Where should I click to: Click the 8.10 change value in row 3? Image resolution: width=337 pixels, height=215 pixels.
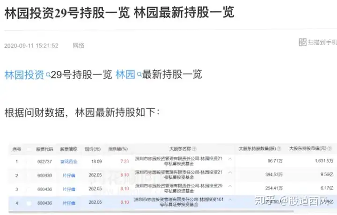click(x=125, y=189)
